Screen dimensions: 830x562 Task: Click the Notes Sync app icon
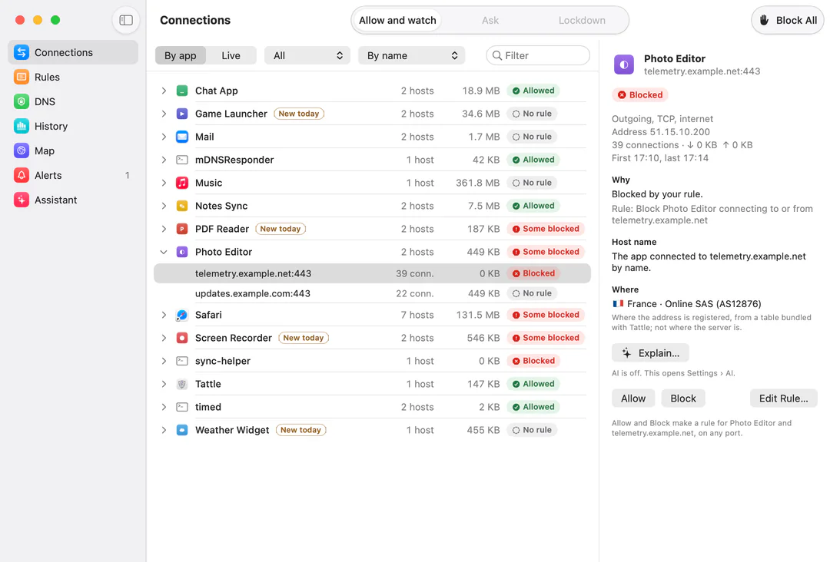[x=182, y=206]
